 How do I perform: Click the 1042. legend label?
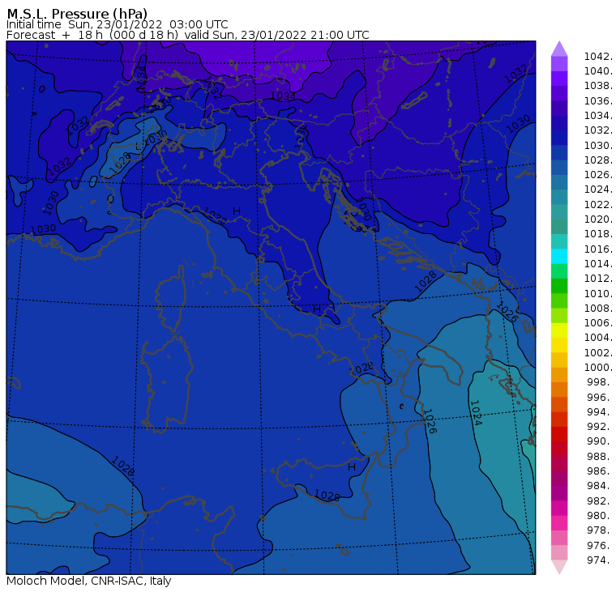click(x=598, y=57)
